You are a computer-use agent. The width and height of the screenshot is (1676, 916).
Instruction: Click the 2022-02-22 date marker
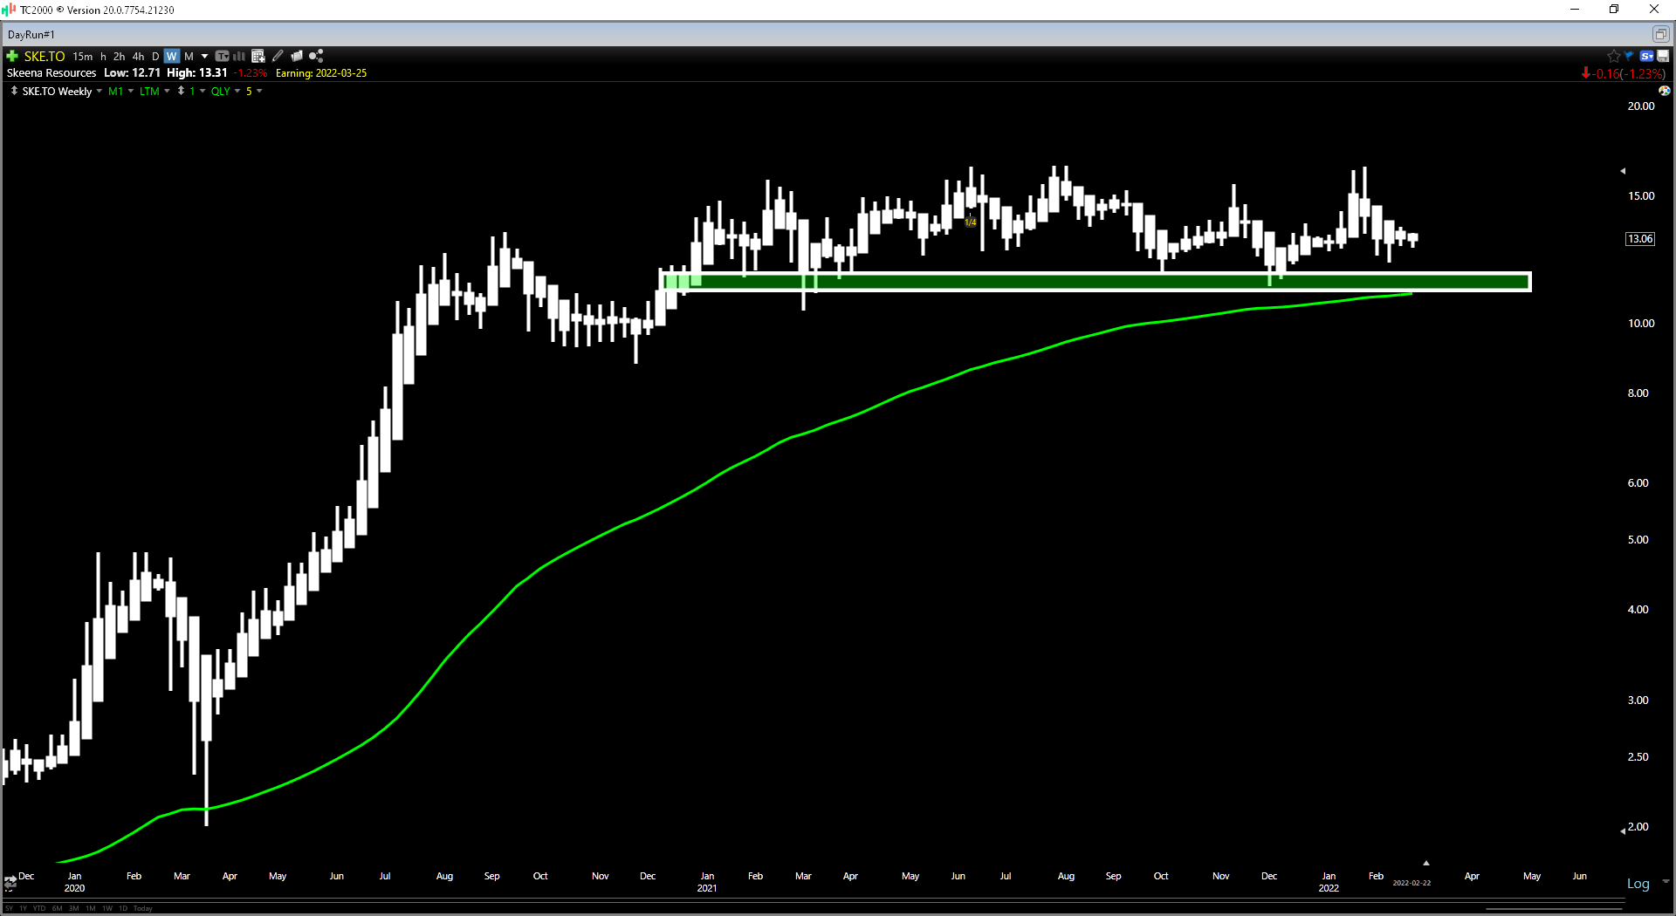pyautogui.click(x=1412, y=883)
